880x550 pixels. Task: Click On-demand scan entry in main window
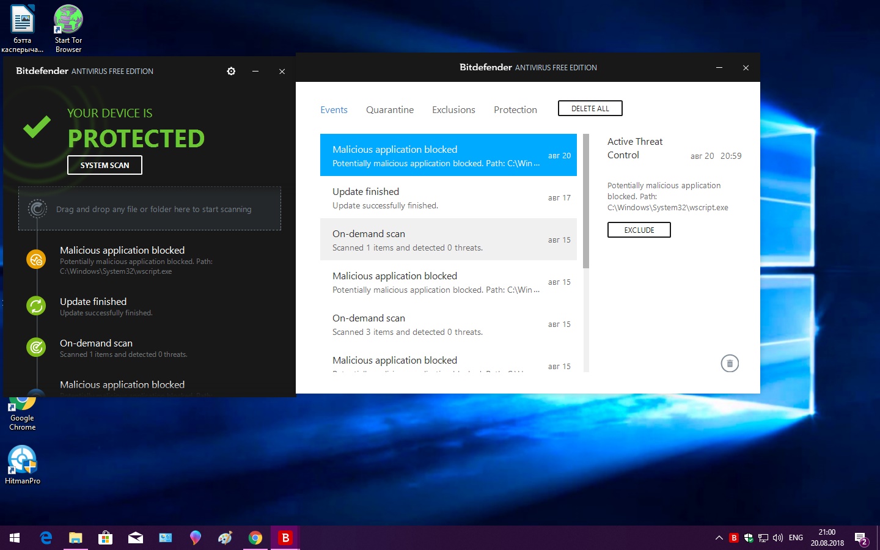pyautogui.click(x=123, y=348)
